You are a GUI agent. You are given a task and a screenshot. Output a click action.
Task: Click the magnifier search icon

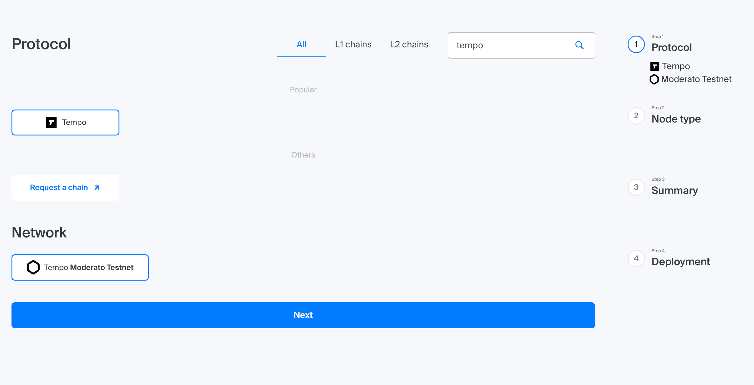579,45
